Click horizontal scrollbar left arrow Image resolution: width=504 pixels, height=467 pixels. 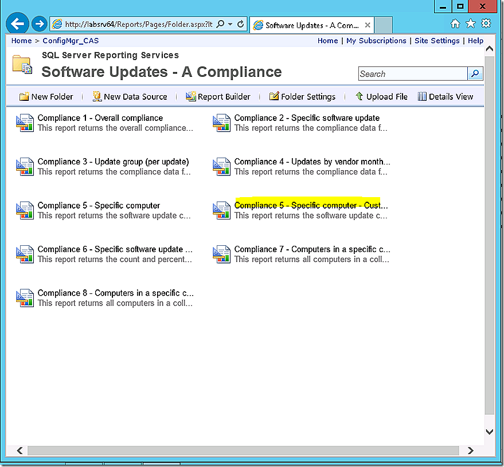pos(19,450)
